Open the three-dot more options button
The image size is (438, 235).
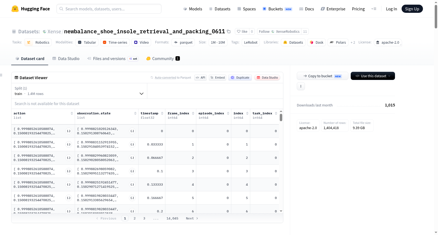pyautogui.click(x=301, y=86)
